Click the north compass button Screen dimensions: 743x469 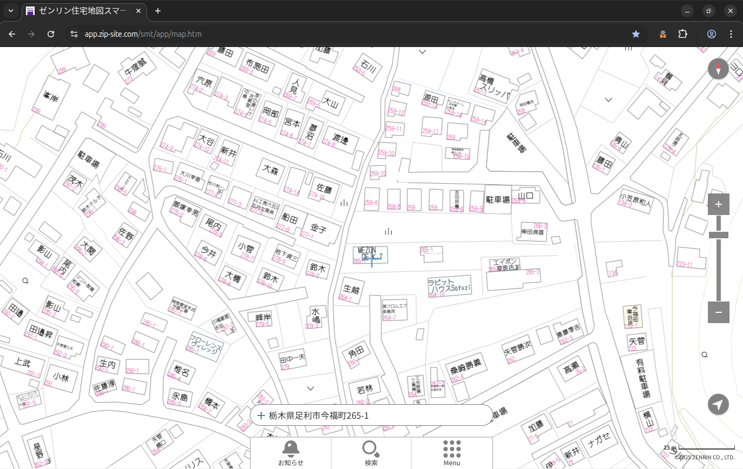718,69
